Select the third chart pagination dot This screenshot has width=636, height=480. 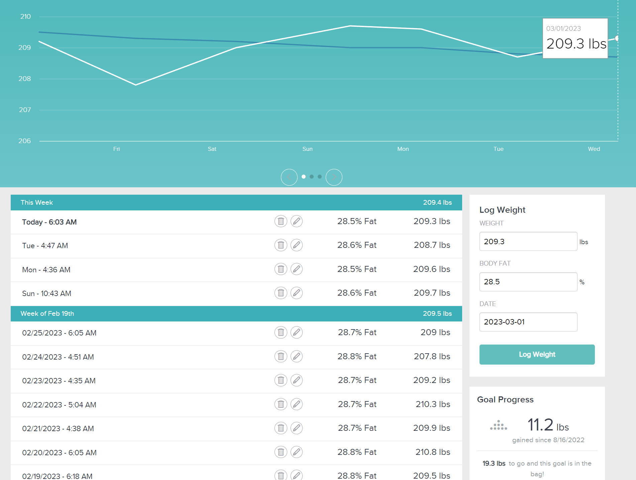320,177
